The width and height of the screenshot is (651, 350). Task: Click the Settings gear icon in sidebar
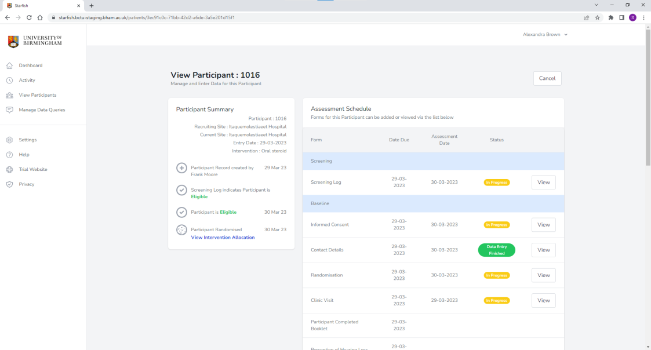pos(9,140)
